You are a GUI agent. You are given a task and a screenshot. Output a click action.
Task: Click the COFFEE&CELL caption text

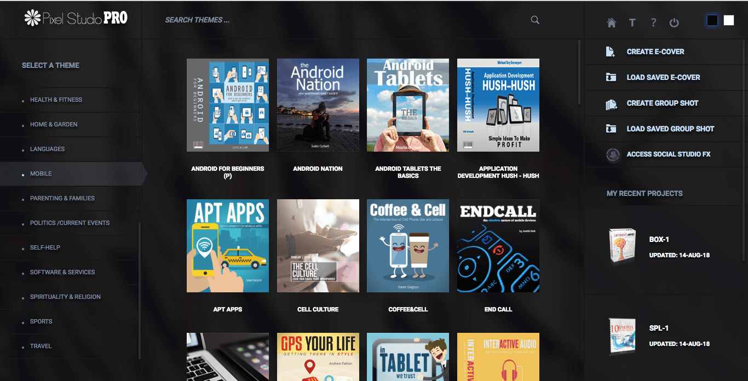tap(408, 309)
